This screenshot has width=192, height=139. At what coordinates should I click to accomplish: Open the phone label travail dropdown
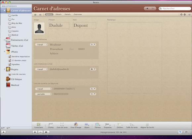click(43, 89)
